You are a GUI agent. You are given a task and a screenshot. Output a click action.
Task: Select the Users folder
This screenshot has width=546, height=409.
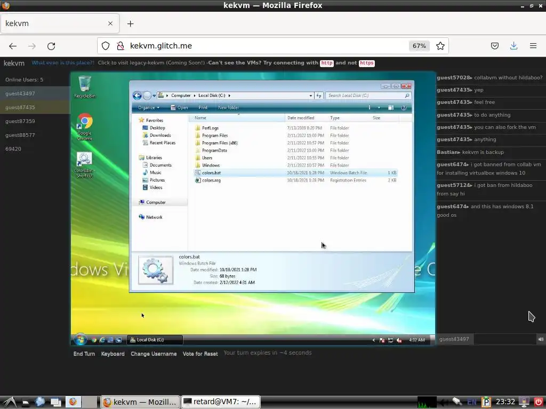coord(204,158)
